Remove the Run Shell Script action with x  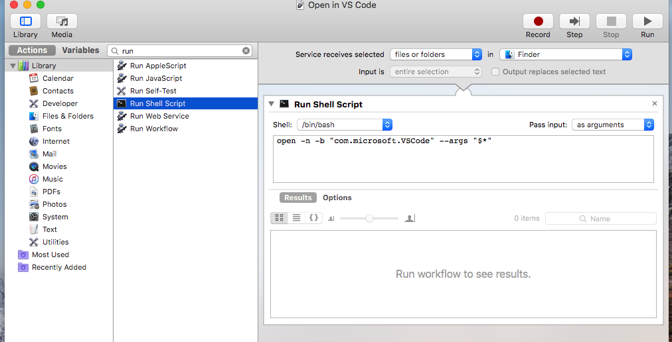pos(655,103)
